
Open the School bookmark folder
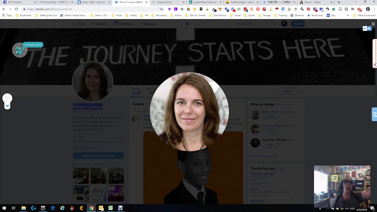pyautogui.click(x=176, y=15)
